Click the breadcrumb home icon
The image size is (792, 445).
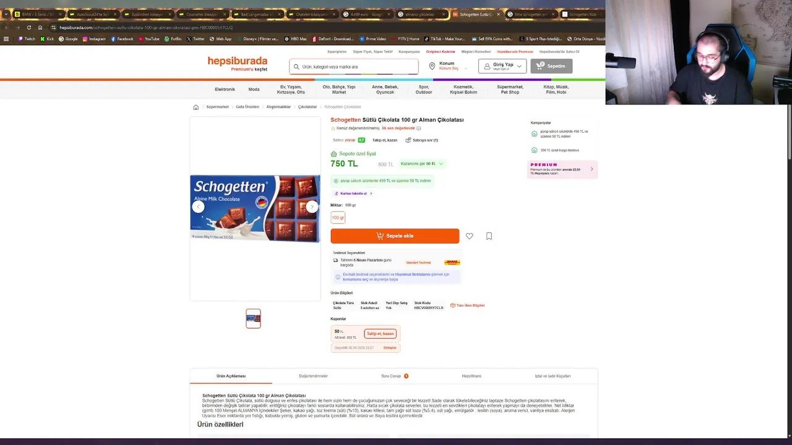click(196, 107)
